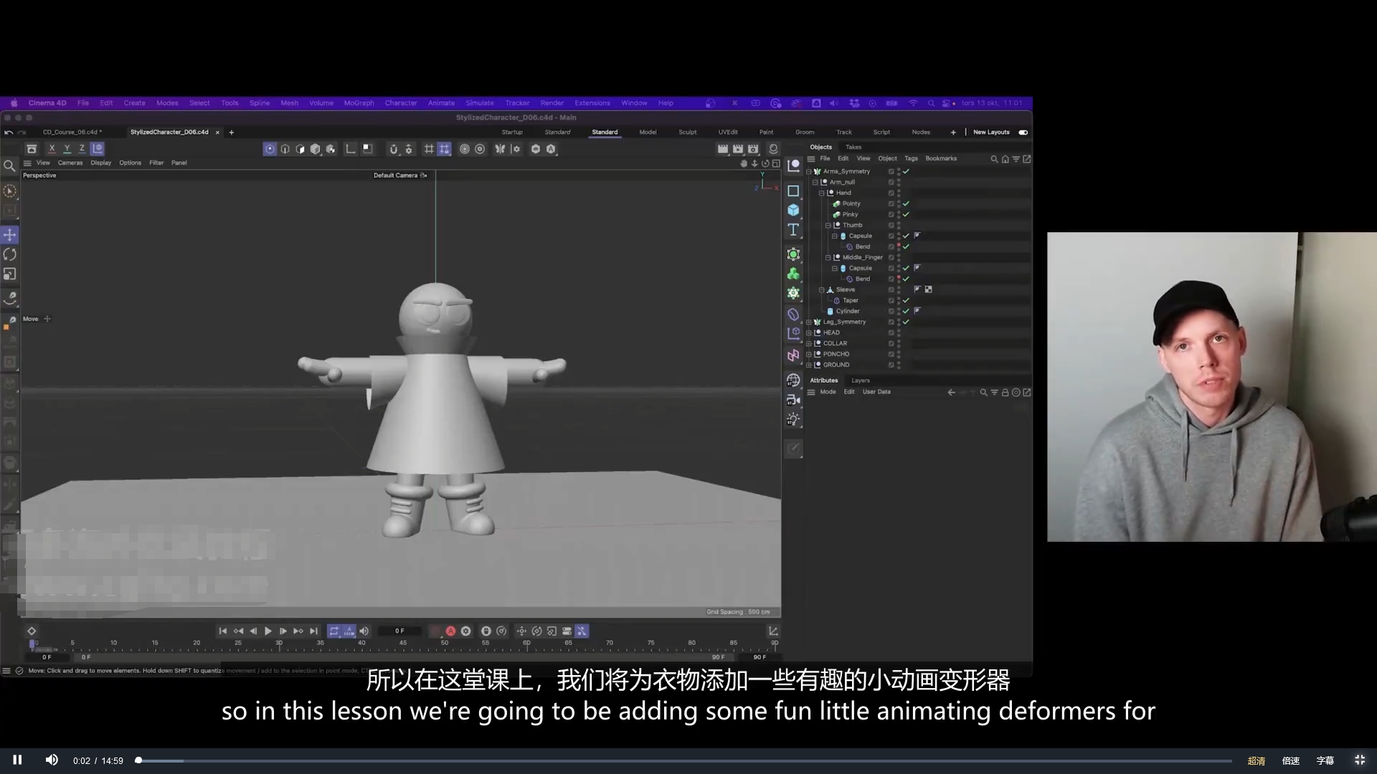This screenshot has height=774, width=1377.
Task: Click the Text spline tool icon
Action: (793, 229)
